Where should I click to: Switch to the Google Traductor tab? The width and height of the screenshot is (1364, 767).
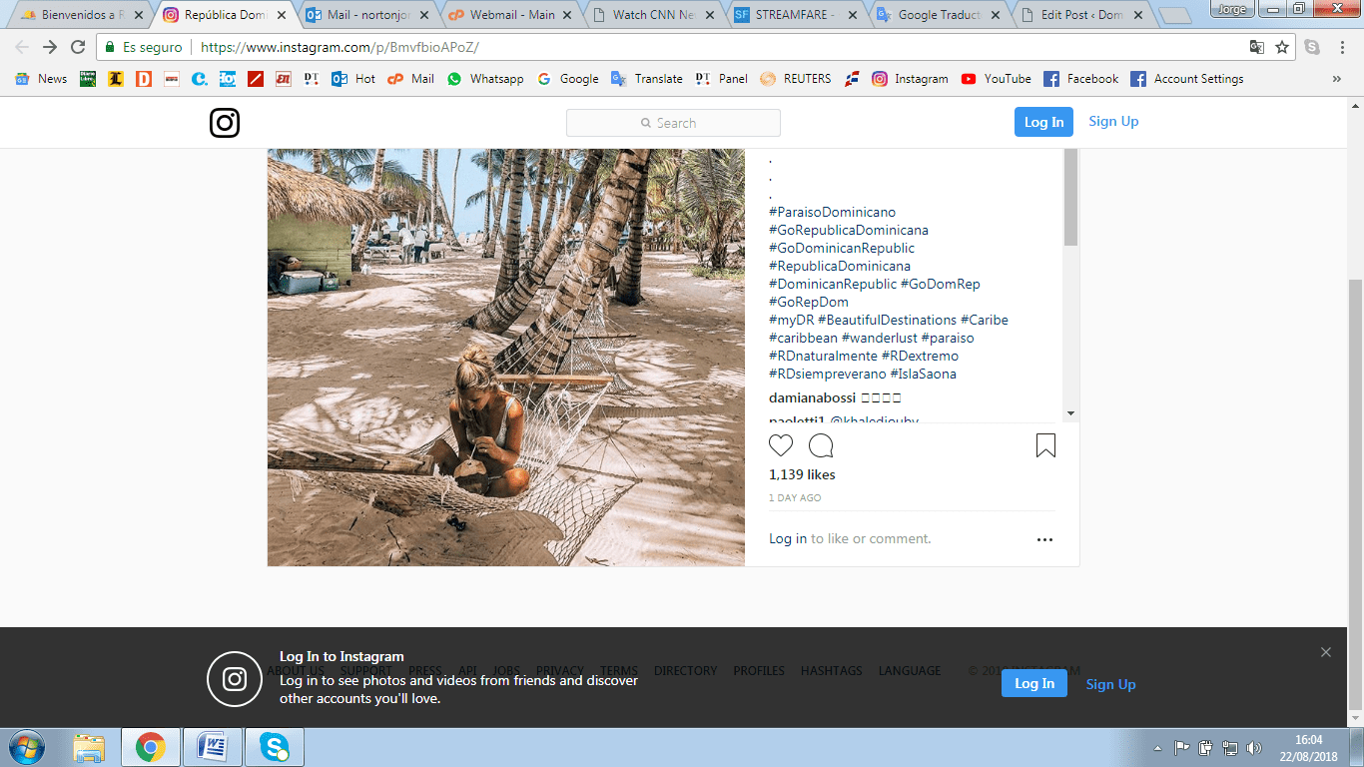tap(939, 15)
